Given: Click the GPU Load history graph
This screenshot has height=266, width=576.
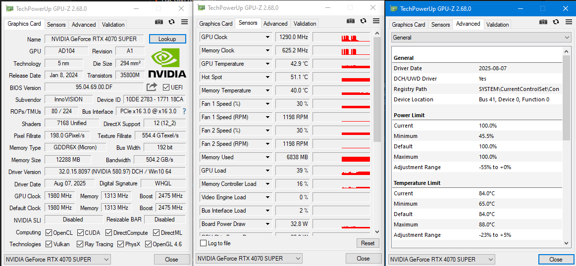Looking at the screenshot, I should coord(341,171).
